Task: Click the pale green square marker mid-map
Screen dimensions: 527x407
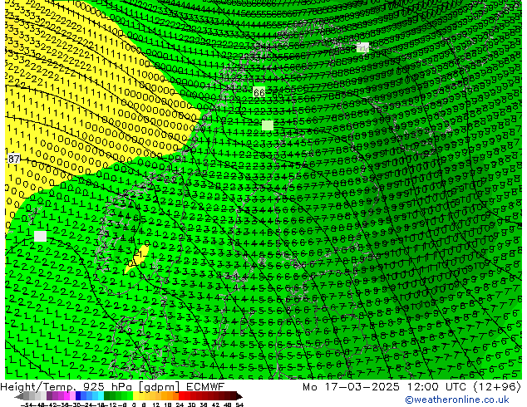Action: point(268,125)
